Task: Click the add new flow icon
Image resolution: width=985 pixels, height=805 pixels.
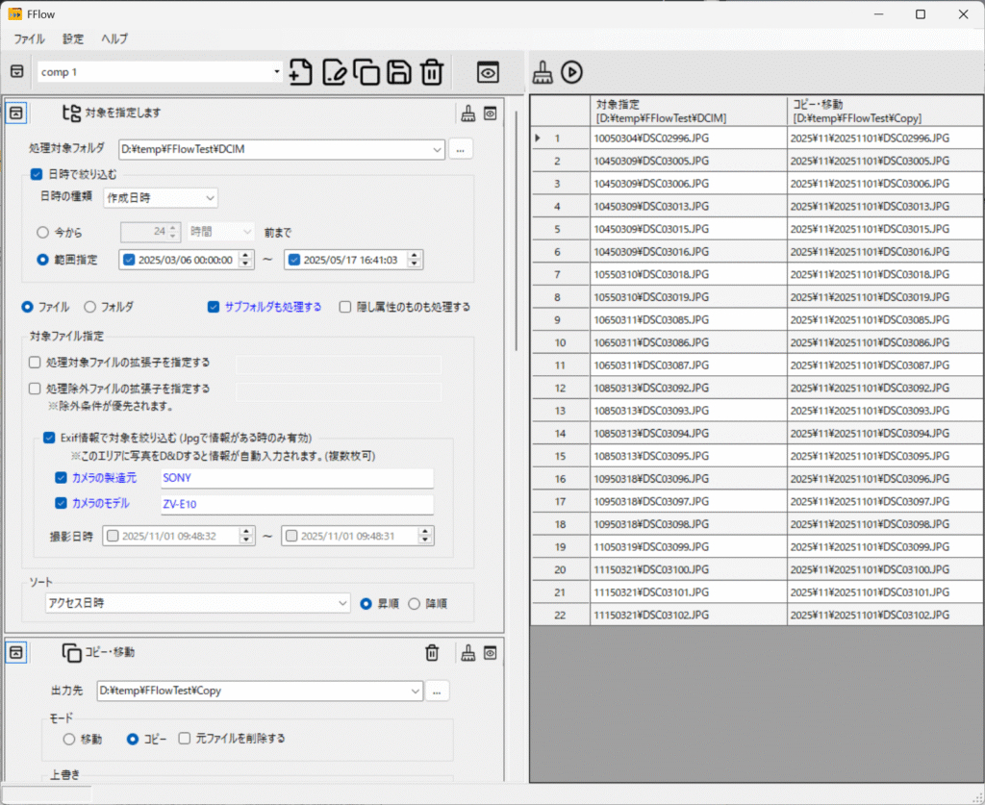Action: pos(300,72)
